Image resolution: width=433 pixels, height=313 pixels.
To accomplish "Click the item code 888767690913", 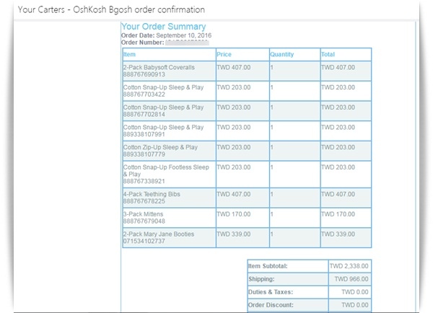I will [144, 74].
